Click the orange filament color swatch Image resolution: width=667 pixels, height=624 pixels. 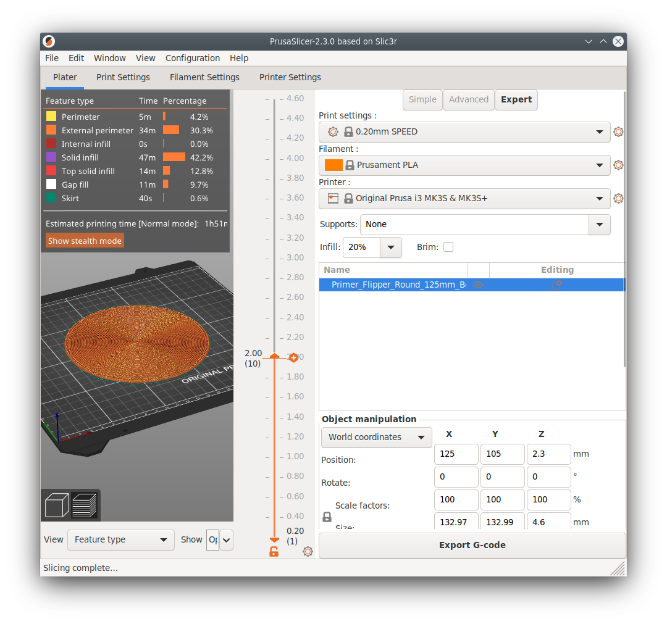(x=333, y=165)
